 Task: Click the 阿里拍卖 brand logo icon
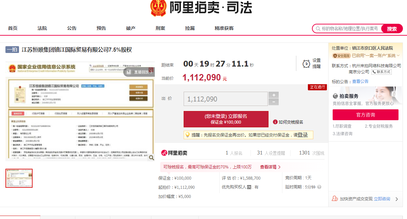(164, 153)
